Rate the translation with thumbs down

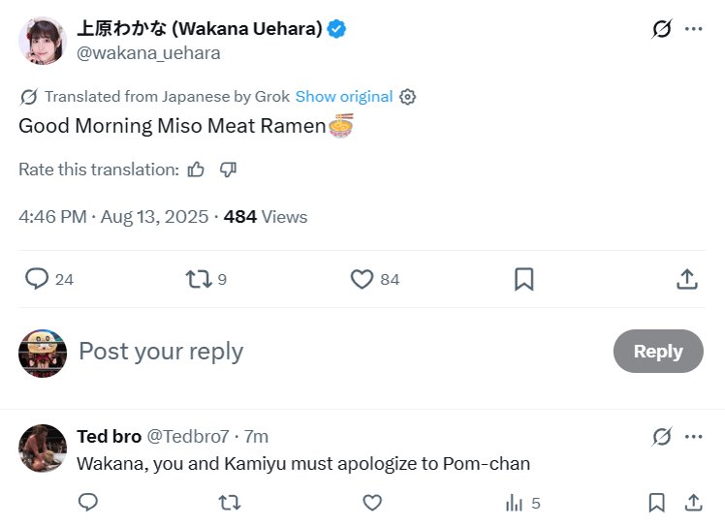(x=229, y=170)
